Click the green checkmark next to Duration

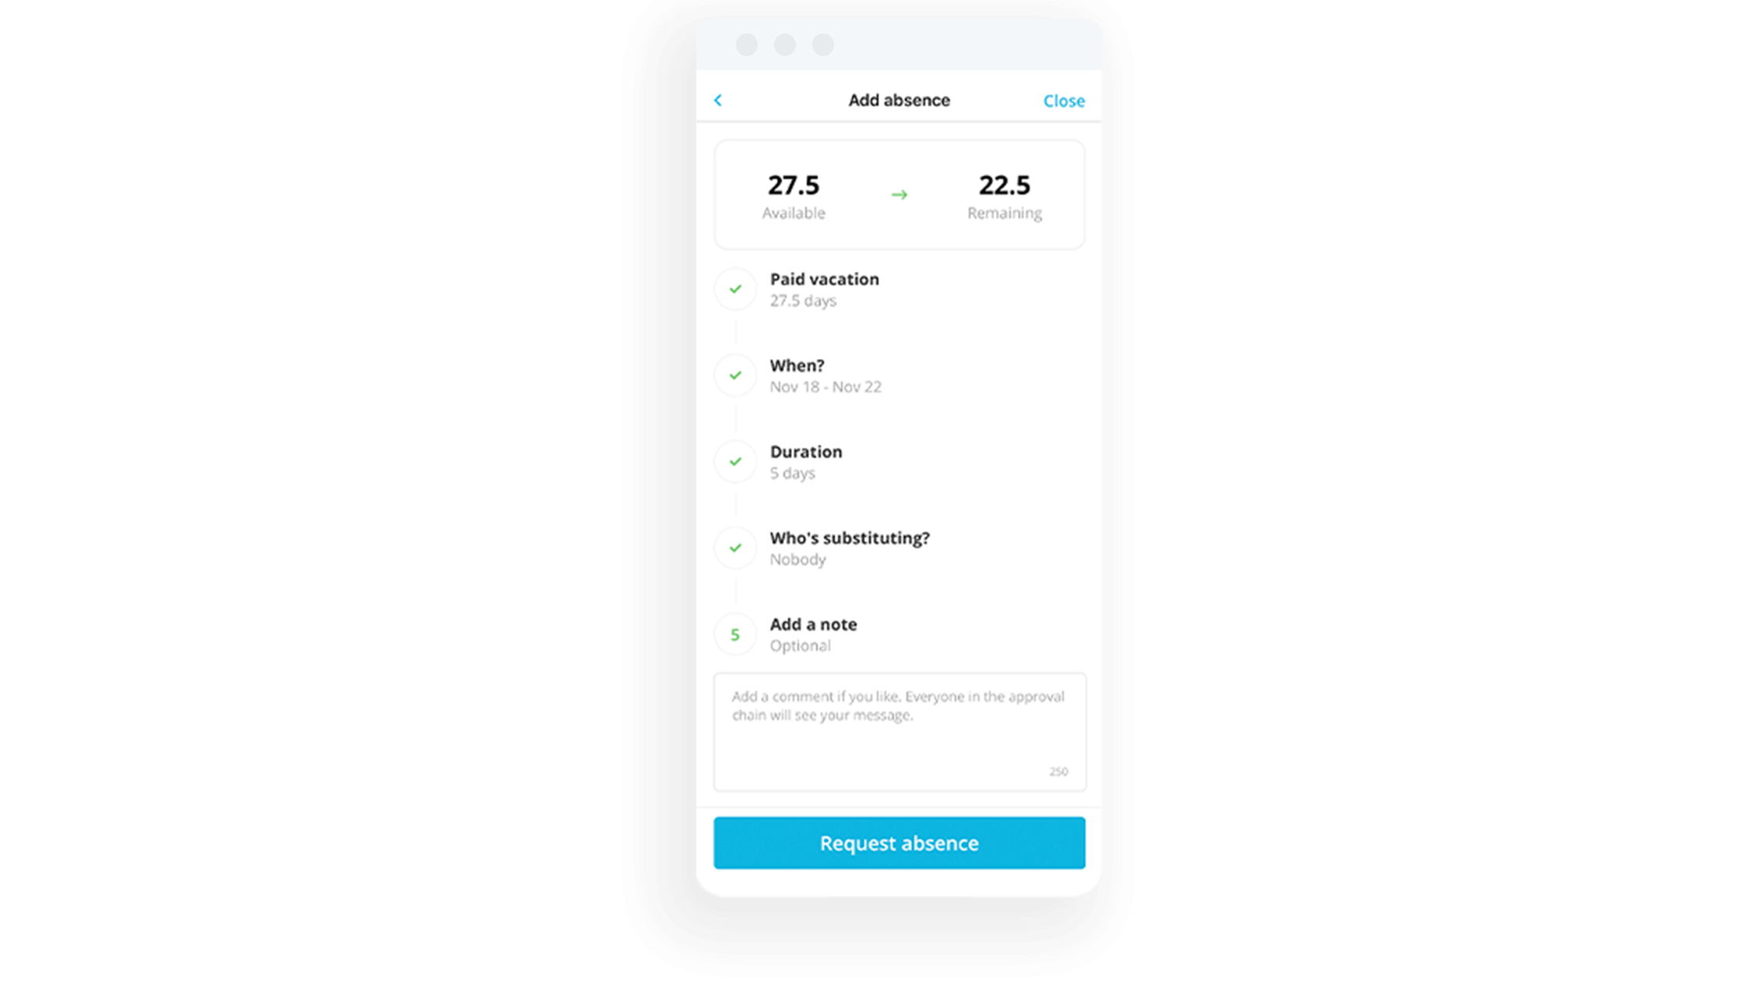734,462
